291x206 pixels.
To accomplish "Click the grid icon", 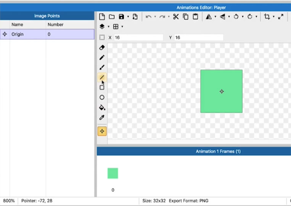I will click(116, 27).
